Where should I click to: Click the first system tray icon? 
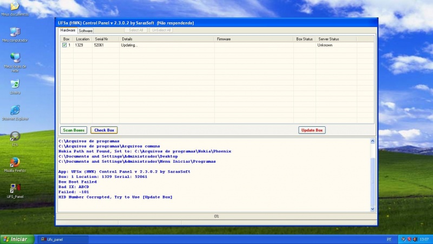403,239
